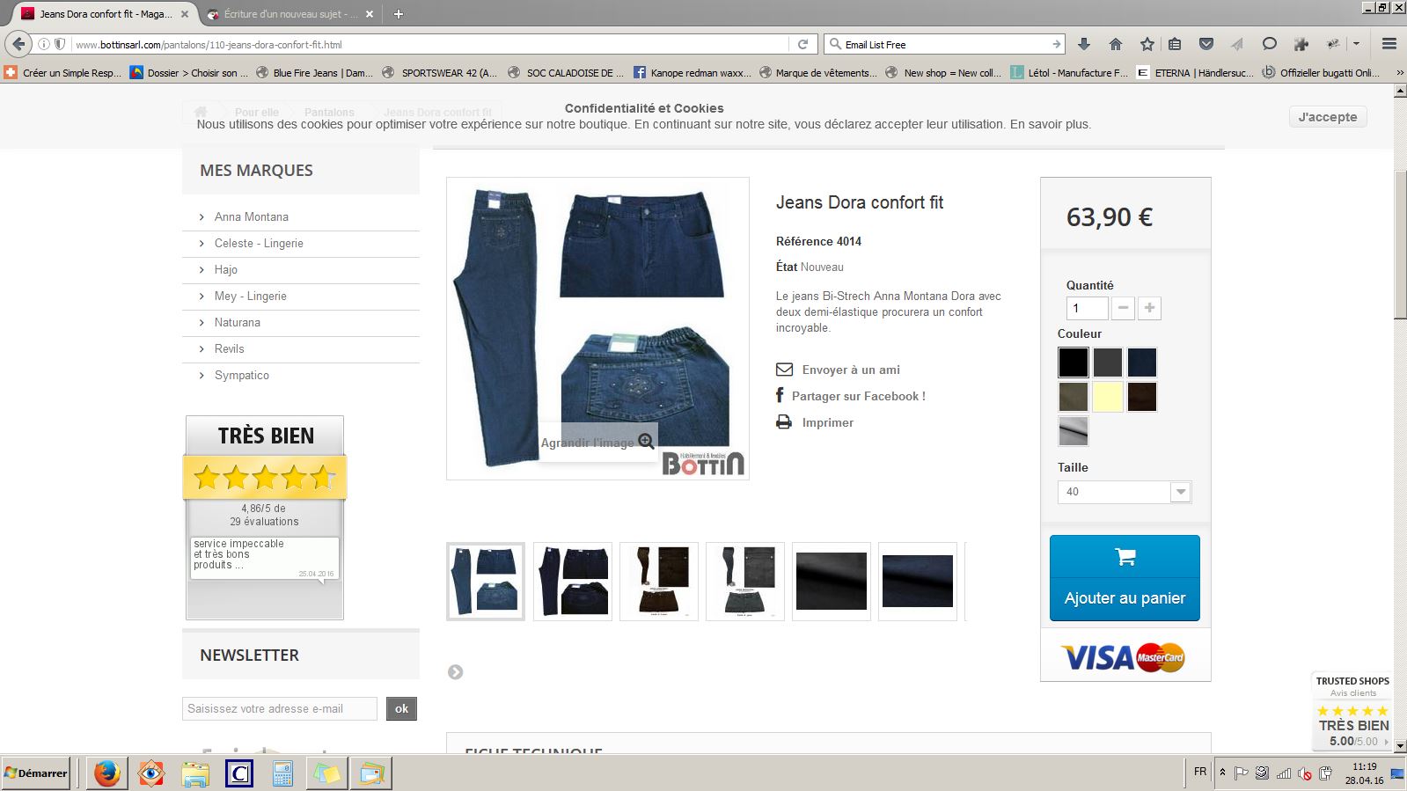This screenshot has width=1407, height=791.
Task: Open a new browser tab
Action: point(398,14)
